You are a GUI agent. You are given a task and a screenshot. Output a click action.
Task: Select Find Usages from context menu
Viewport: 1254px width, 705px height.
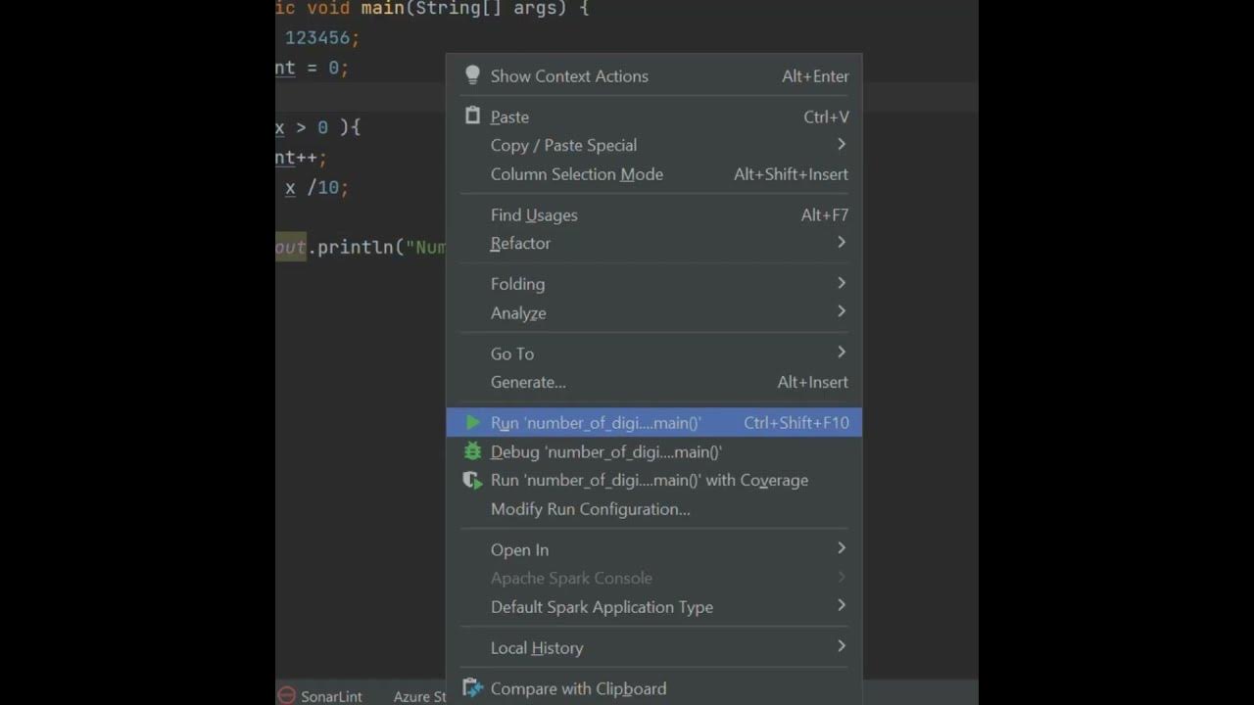point(534,215)
